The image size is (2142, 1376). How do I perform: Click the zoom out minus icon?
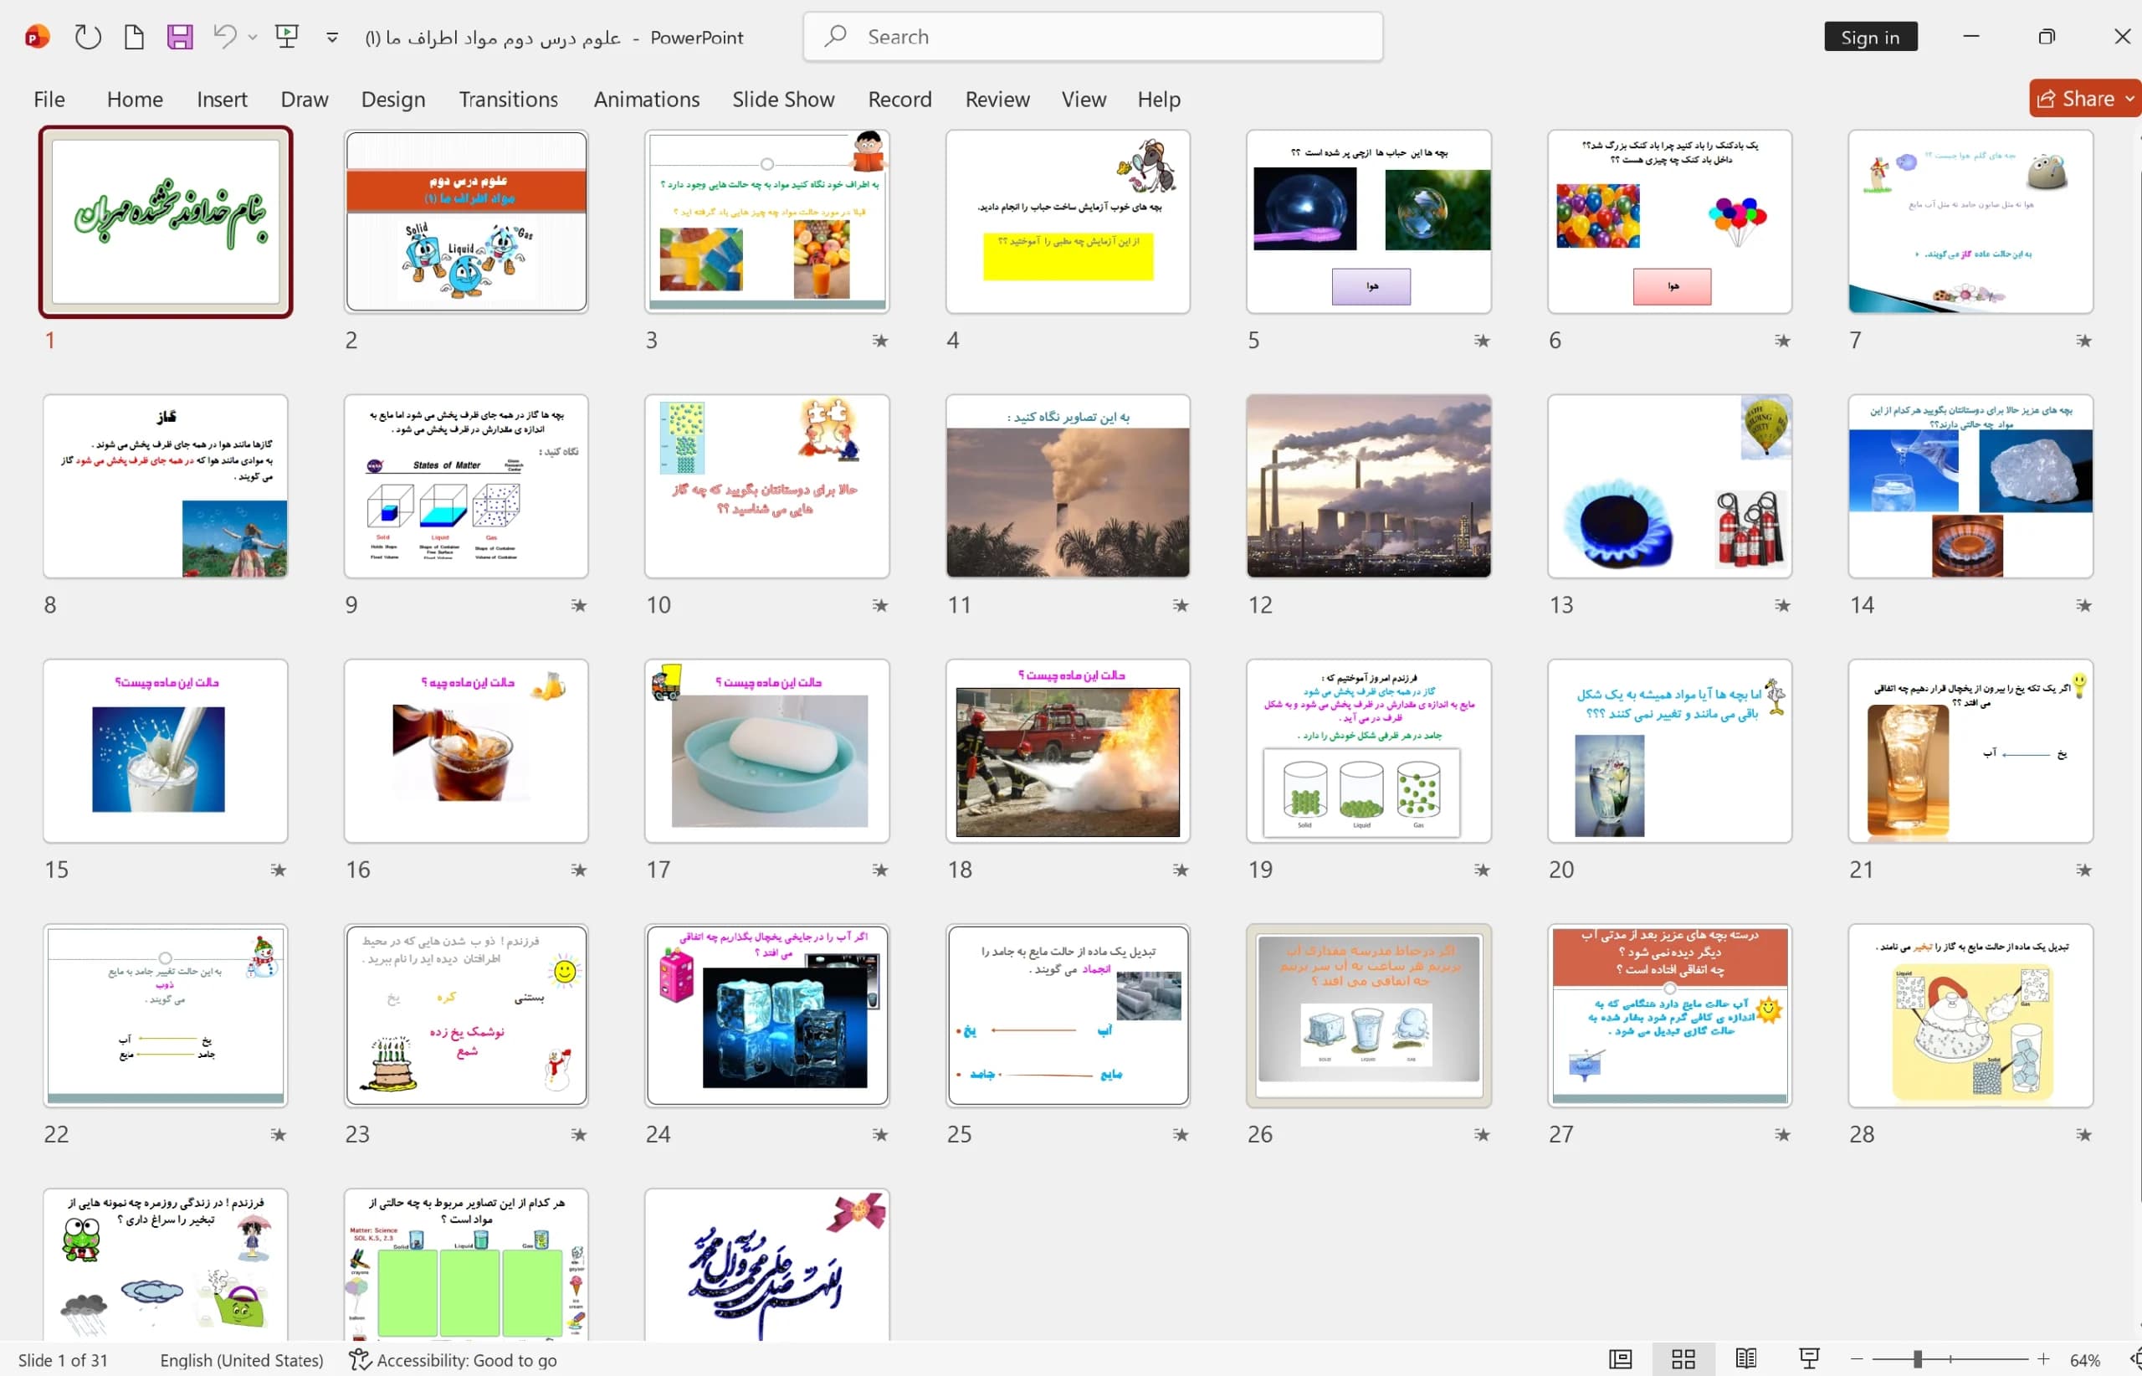(x=1856, y=1359)
